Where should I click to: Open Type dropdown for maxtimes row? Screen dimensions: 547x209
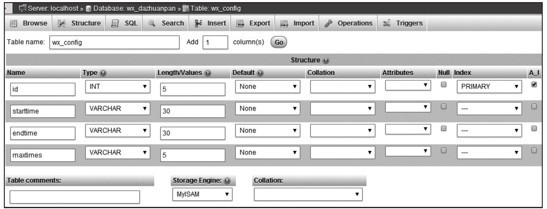[x=118, y=152]
